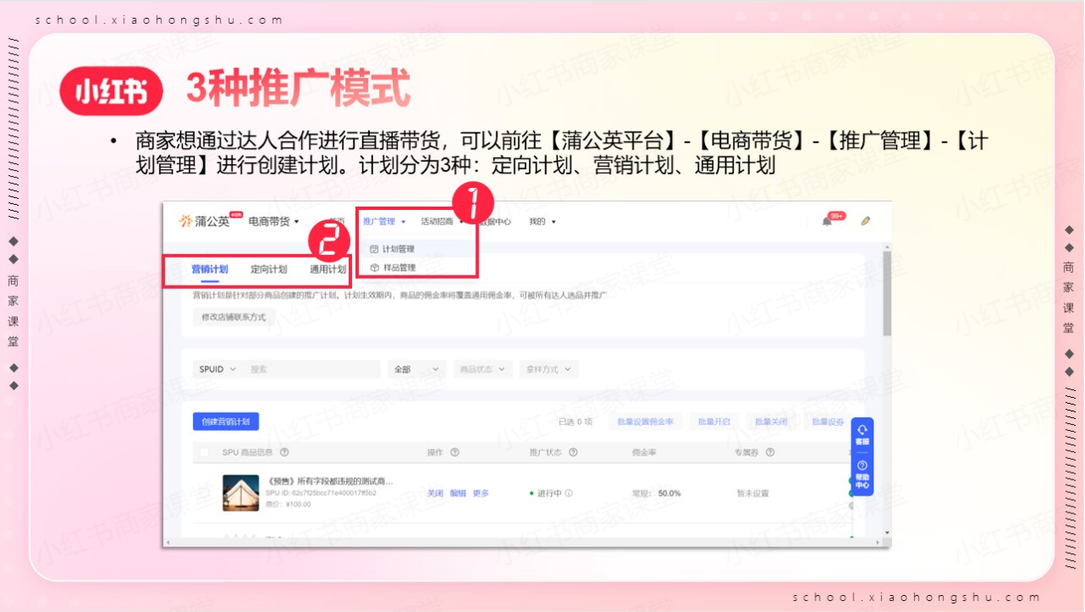Open the 推广管理 dropdown menu

[x=384, y=221]
